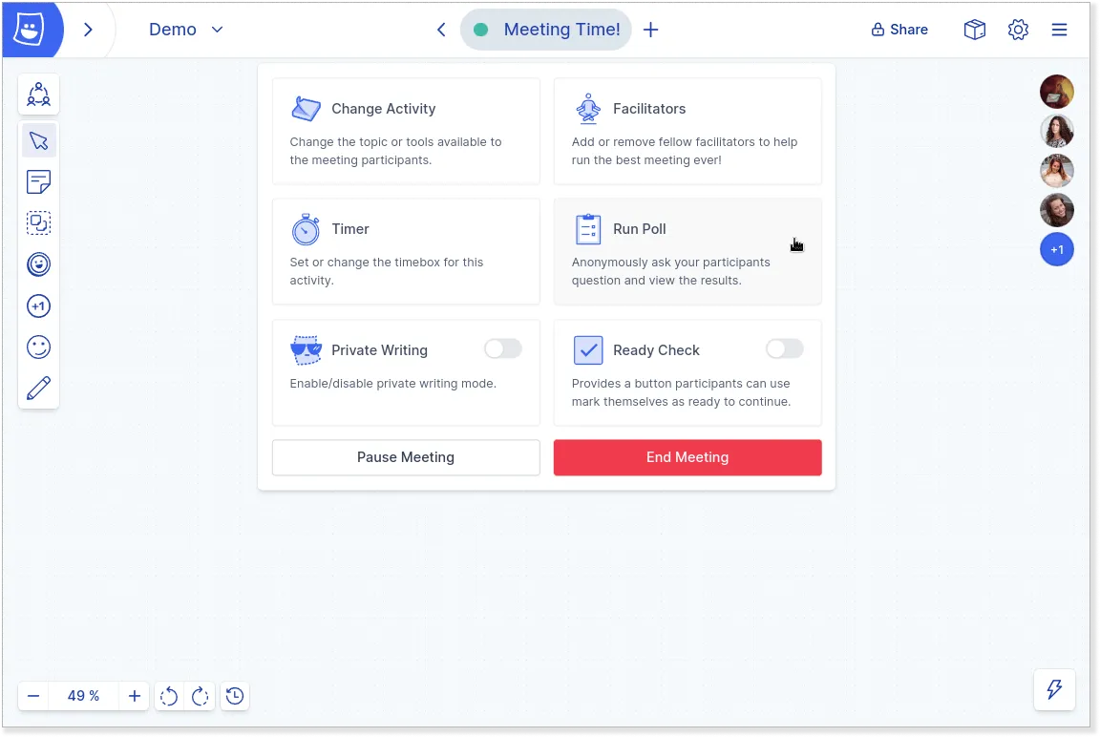Viewport: 1100px width, 737px height.
Task: Click the End Meeting button
Action: tap(687, 457)
